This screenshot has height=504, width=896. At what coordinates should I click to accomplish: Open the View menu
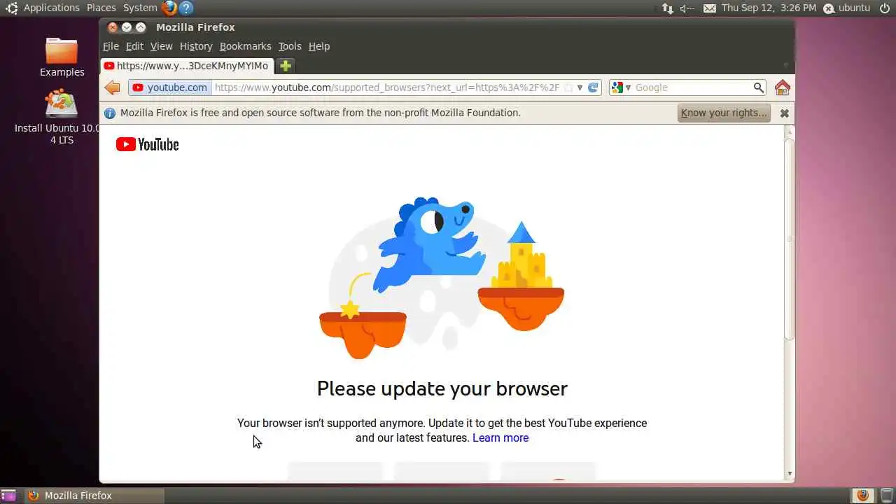point(161,46)
